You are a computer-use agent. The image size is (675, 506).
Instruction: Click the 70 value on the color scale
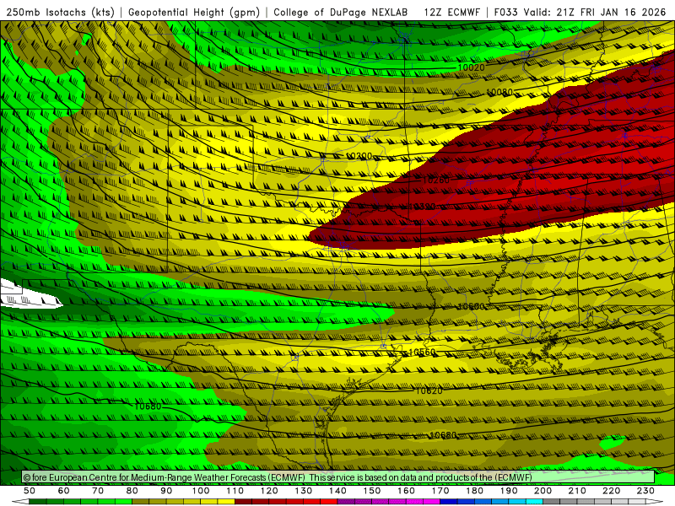(98, 491)
